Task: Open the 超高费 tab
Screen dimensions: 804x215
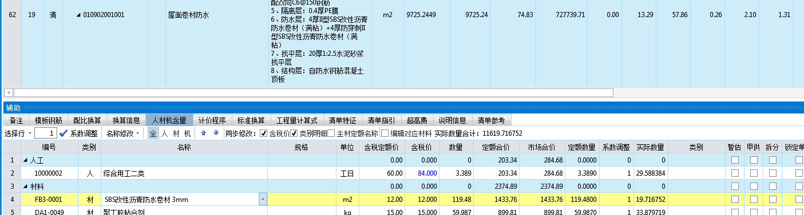Action: tap(417, 120)
